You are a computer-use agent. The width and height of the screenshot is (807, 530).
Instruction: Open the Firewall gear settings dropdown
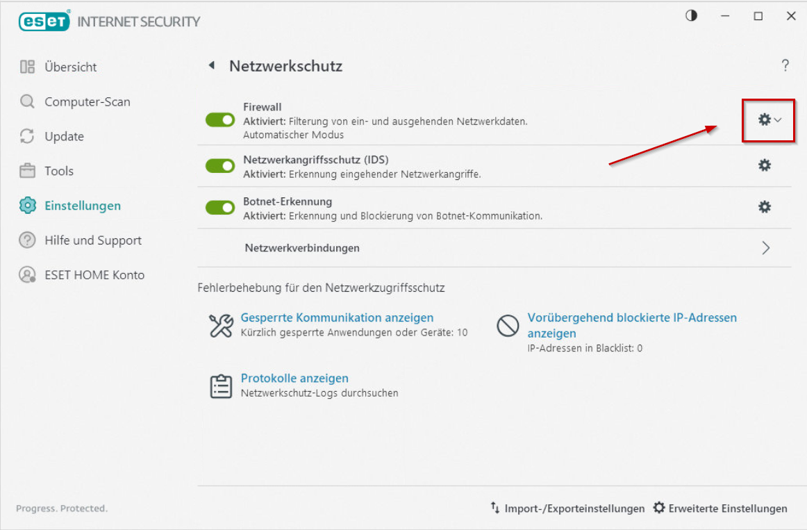(769, 120)
